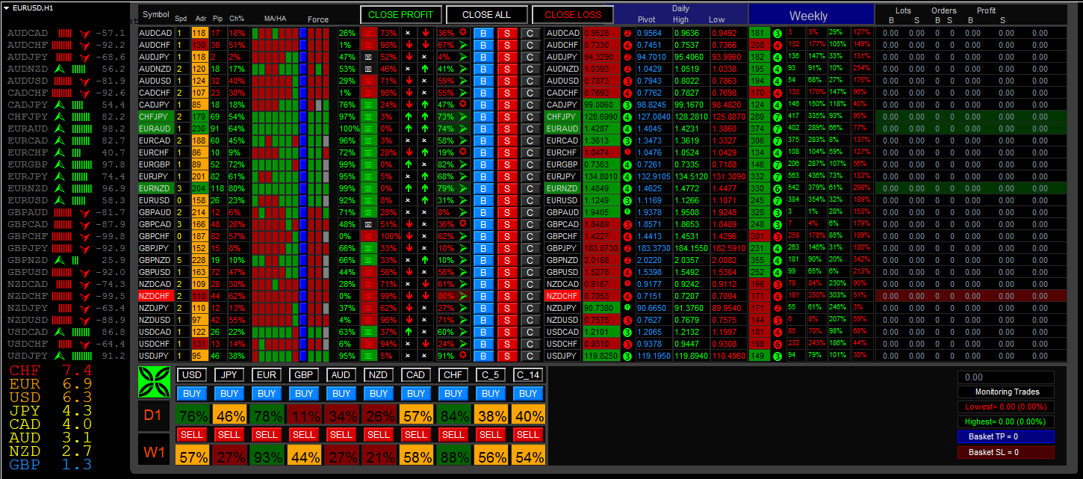Select the JPY currency basket button
The image size is (1083, 479).
click(x=229, y=374)
